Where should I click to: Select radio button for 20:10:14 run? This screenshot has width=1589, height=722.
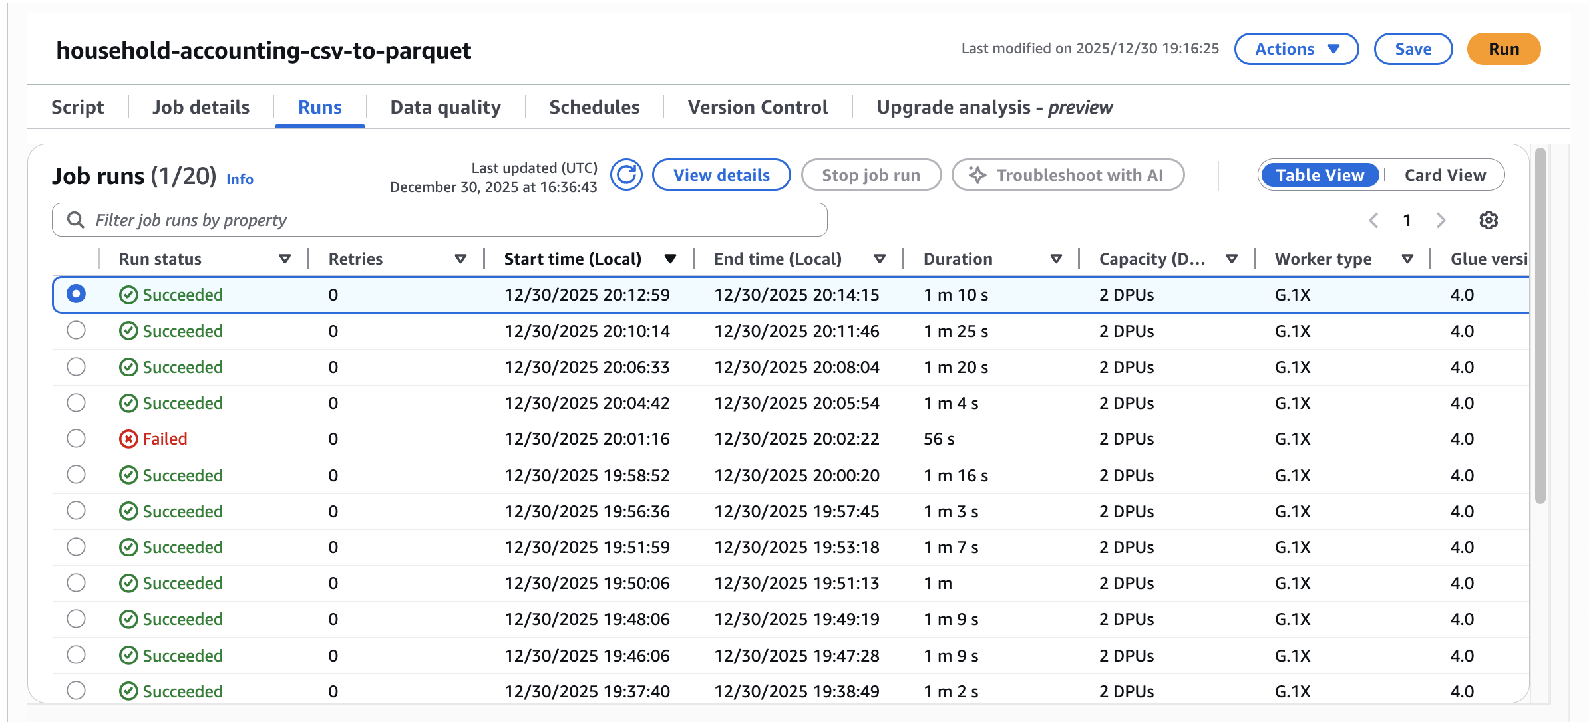coord(77,330)
